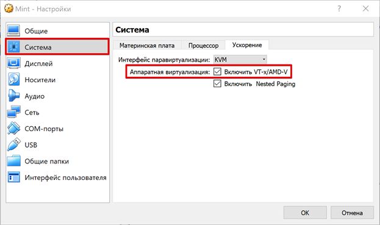Select the Ускорение tab
This screenshot has height=225, width=380.
tap(247, 45)
